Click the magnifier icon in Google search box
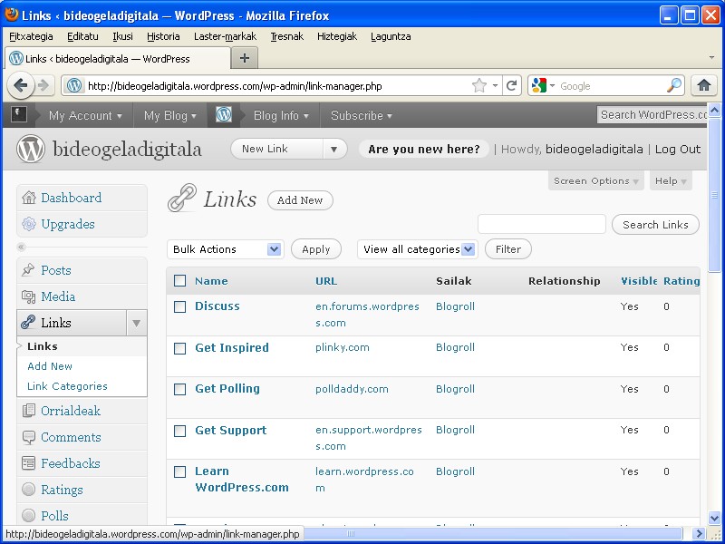725x544 pixels. point(674,85)
